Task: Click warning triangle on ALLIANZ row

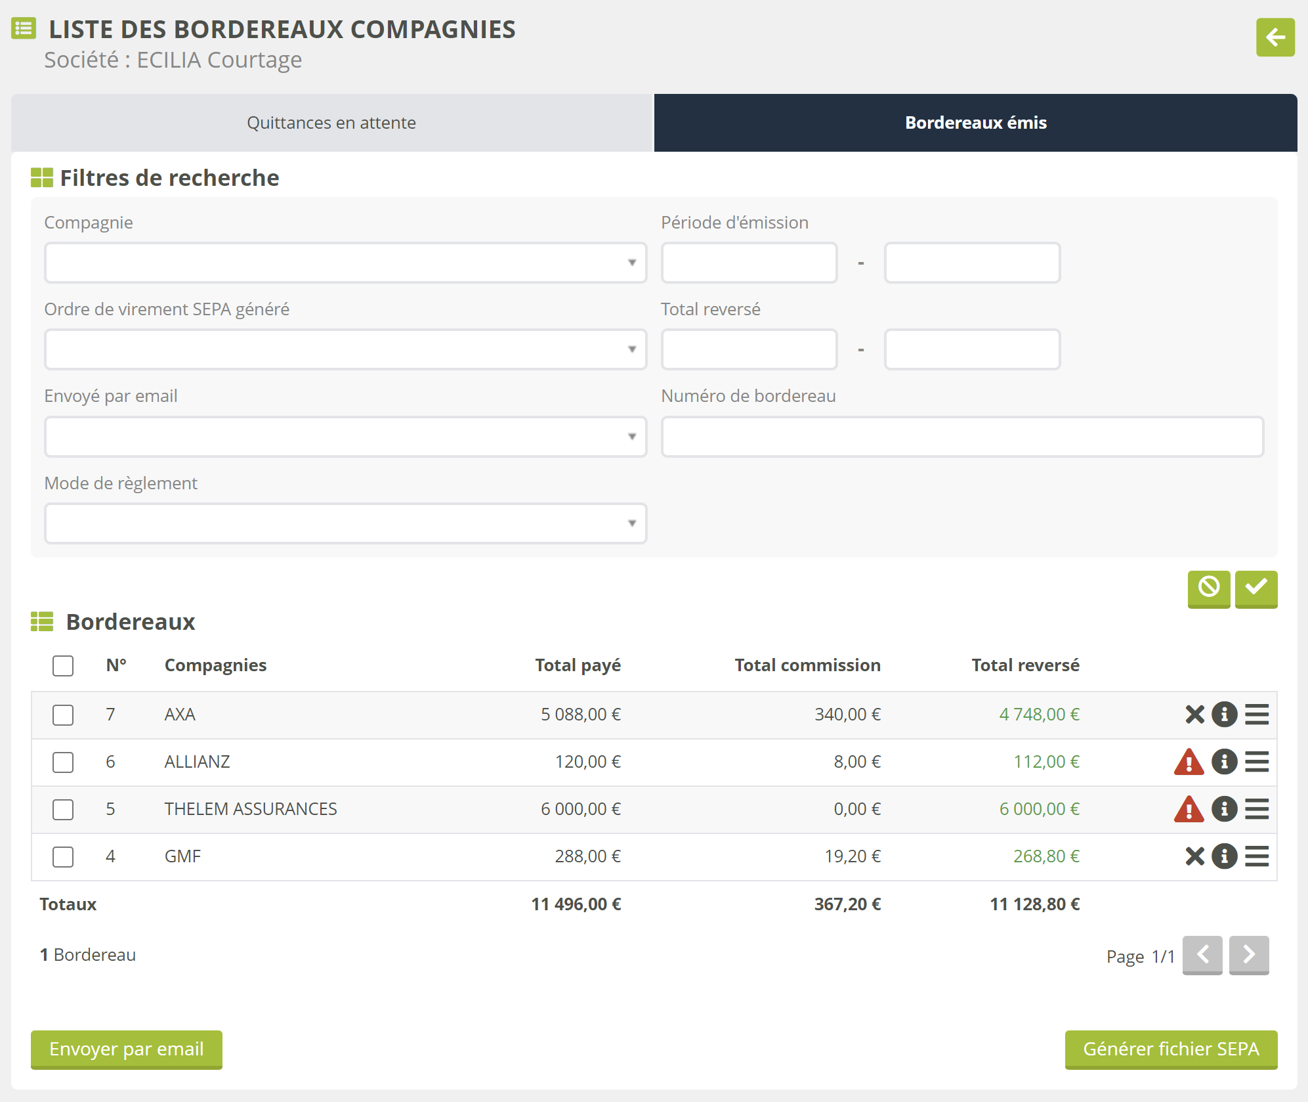Action: [x=1189, y=762]
